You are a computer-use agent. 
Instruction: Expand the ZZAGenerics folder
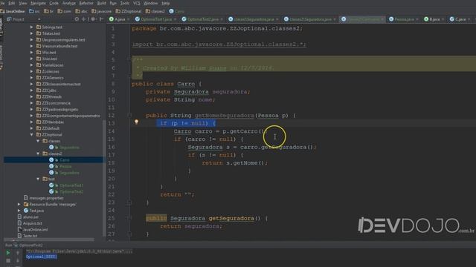31,78
